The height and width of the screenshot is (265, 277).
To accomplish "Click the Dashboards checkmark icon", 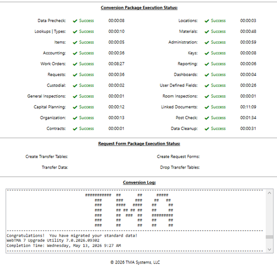I will [207, 75].
